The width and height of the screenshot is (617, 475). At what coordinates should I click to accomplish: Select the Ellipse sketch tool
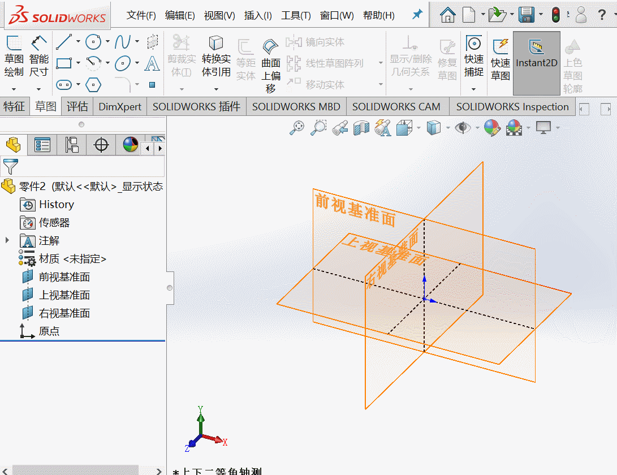(x=123, y=63)
